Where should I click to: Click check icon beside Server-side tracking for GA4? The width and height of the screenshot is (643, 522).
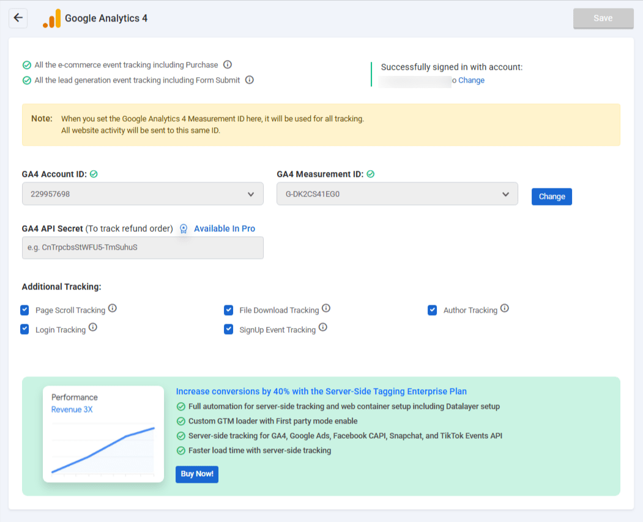point(181,436)
